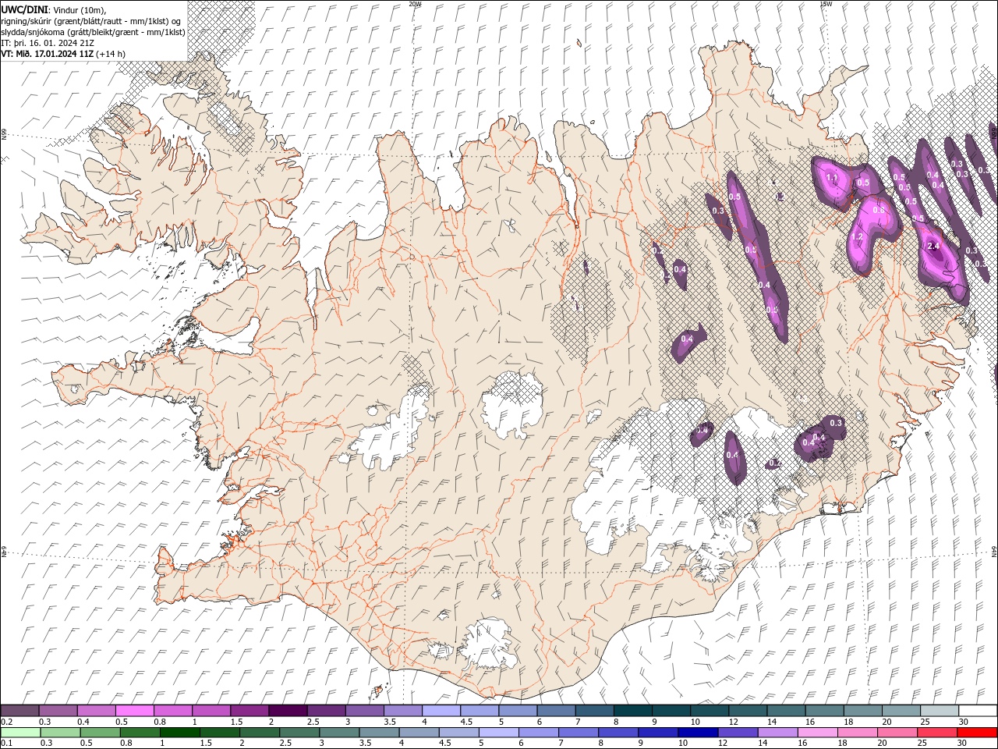Click the magenta-purple 1.5 swatch in upper legend row
The height and width of the screenshot is (749, 998).
(x=249, y=711)
